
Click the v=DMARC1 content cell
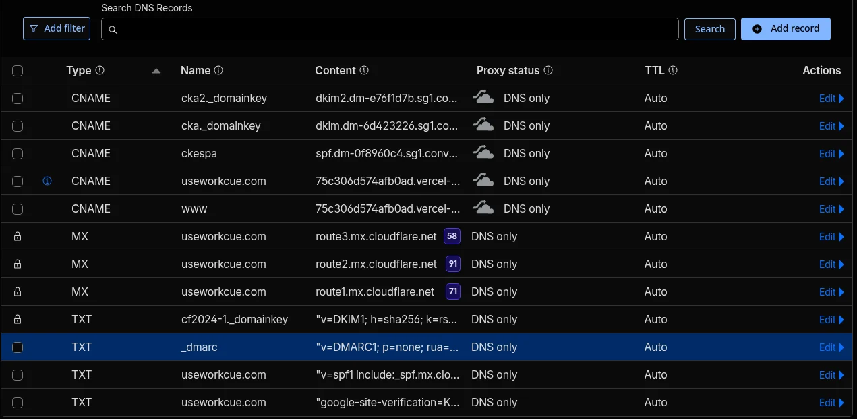387,347
